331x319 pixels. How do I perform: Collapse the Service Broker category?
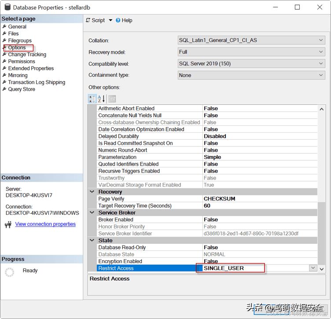92,212
